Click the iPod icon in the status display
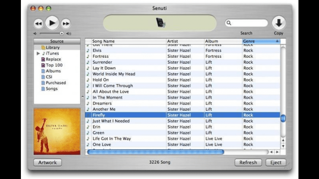 pyautogui.click(x=161, y=23)
